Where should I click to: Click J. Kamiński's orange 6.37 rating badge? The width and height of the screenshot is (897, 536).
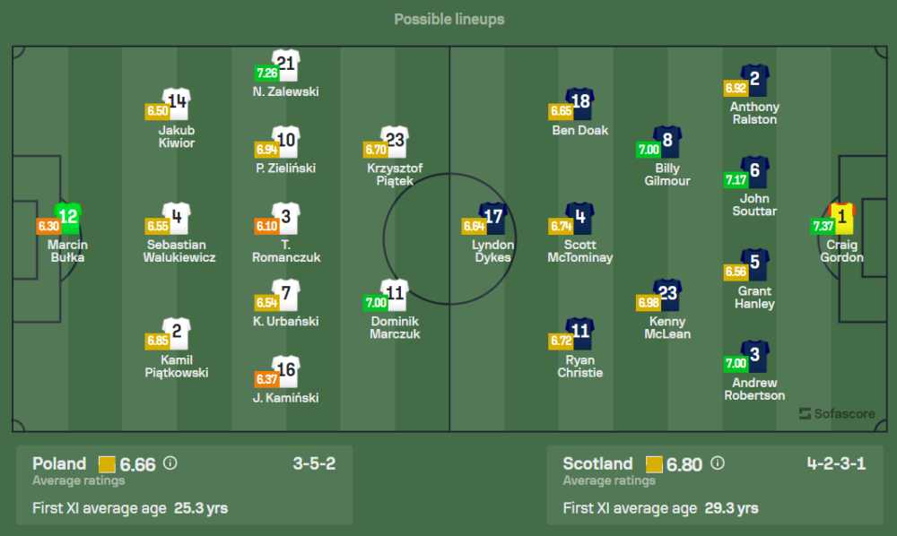[266, 380]
